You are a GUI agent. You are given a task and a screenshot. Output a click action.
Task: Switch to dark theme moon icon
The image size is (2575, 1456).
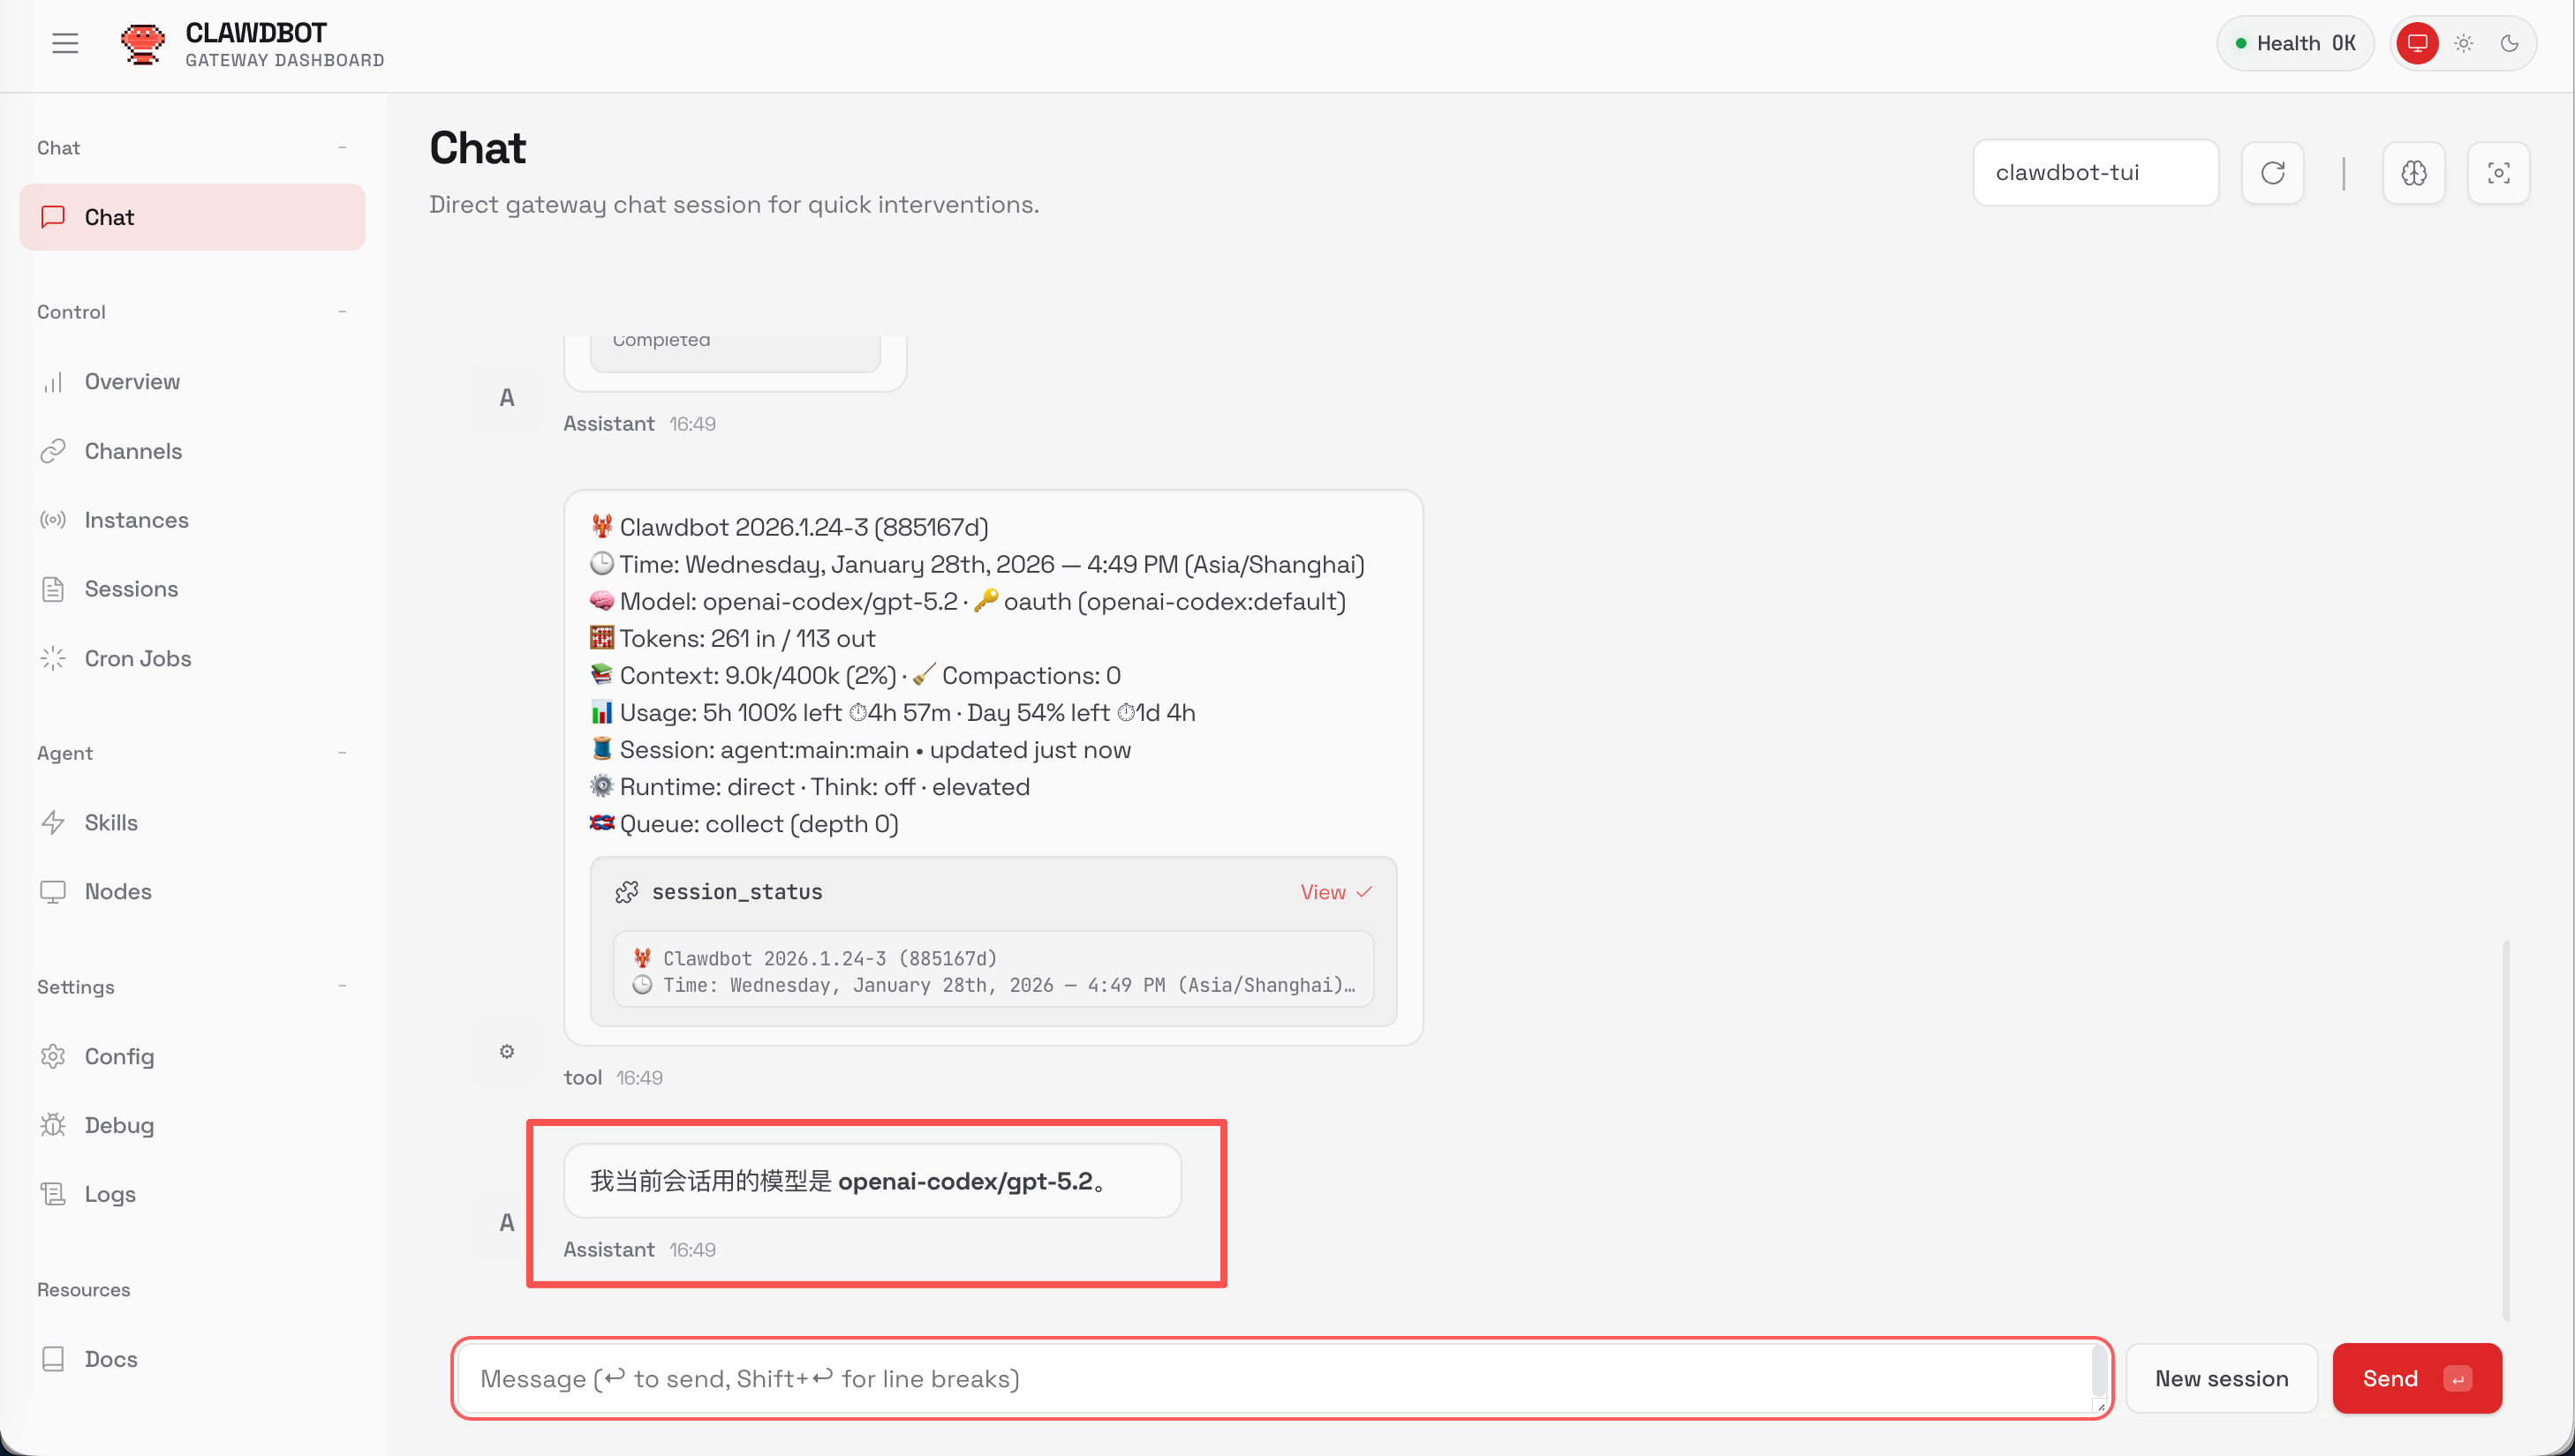[2509, 43]
